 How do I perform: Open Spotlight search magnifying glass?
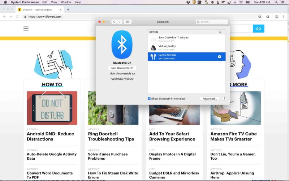(277, 2)
